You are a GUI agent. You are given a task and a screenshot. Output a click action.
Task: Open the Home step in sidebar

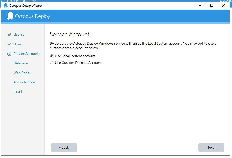click(x=18, y=44)
